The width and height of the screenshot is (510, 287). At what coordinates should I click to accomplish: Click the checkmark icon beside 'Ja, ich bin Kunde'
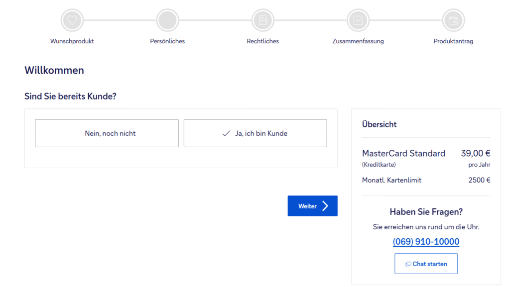[226, 133]
